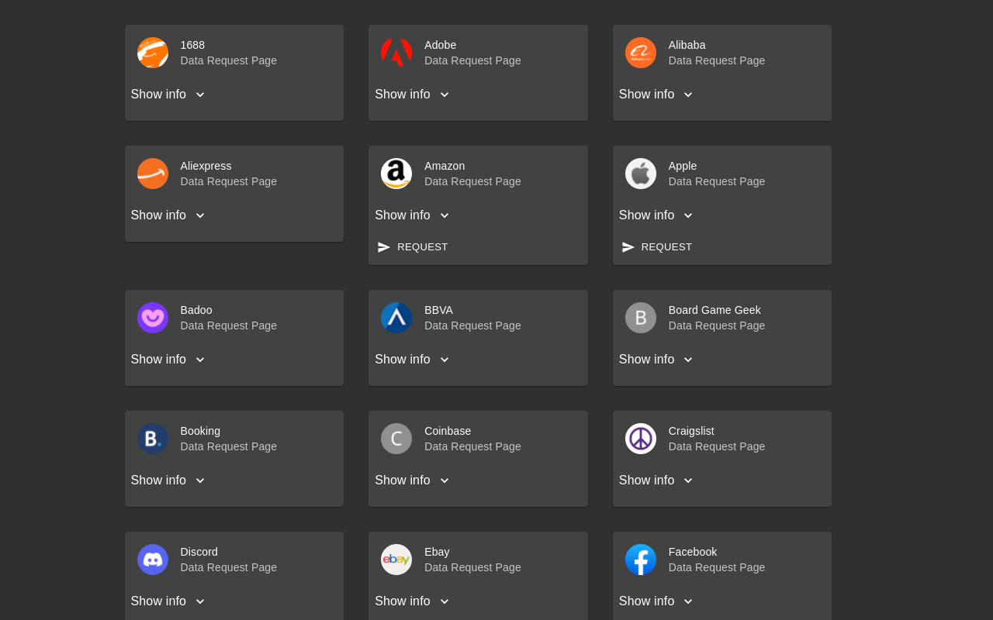Click the Discord logo icon
The image size is (993, 620).
pos(153,560)
